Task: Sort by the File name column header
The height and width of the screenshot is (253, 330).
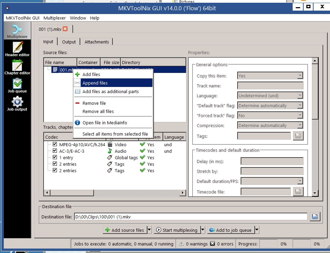Action: tap(60, 62)
